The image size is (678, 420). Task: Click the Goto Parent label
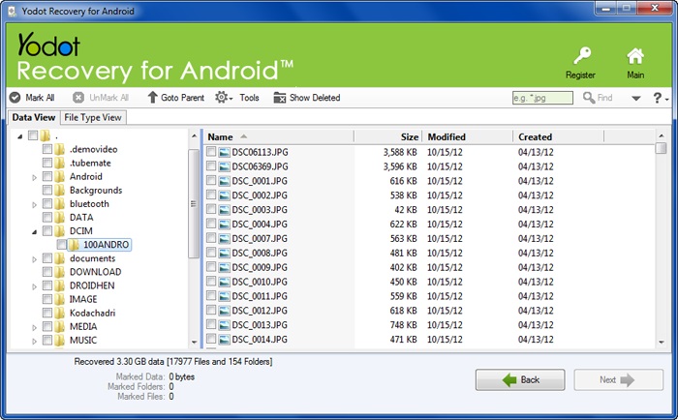(182, 98)
